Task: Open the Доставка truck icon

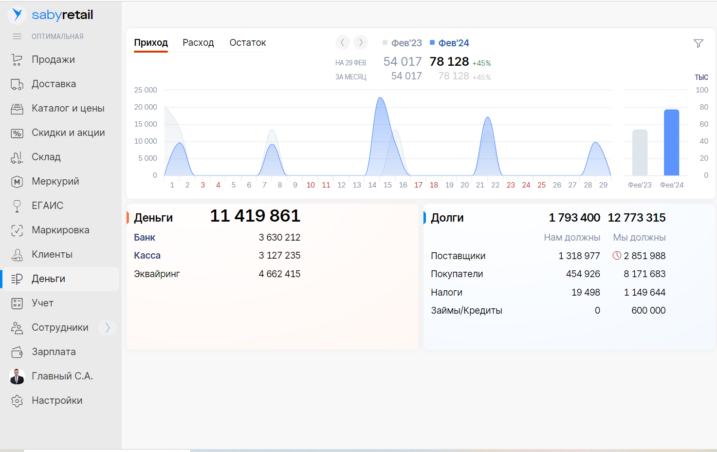Action: (17, 84)
